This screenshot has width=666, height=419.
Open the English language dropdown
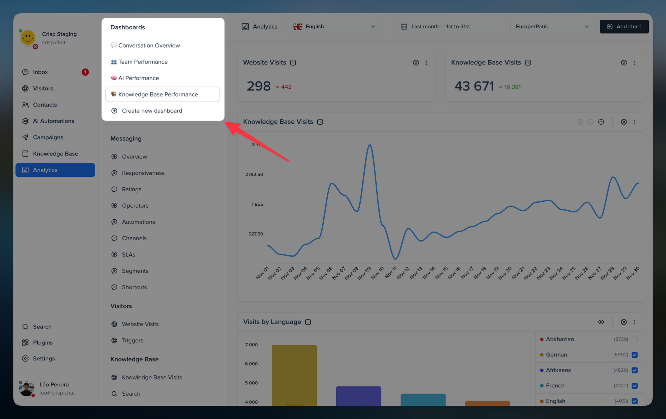[335, 26]
